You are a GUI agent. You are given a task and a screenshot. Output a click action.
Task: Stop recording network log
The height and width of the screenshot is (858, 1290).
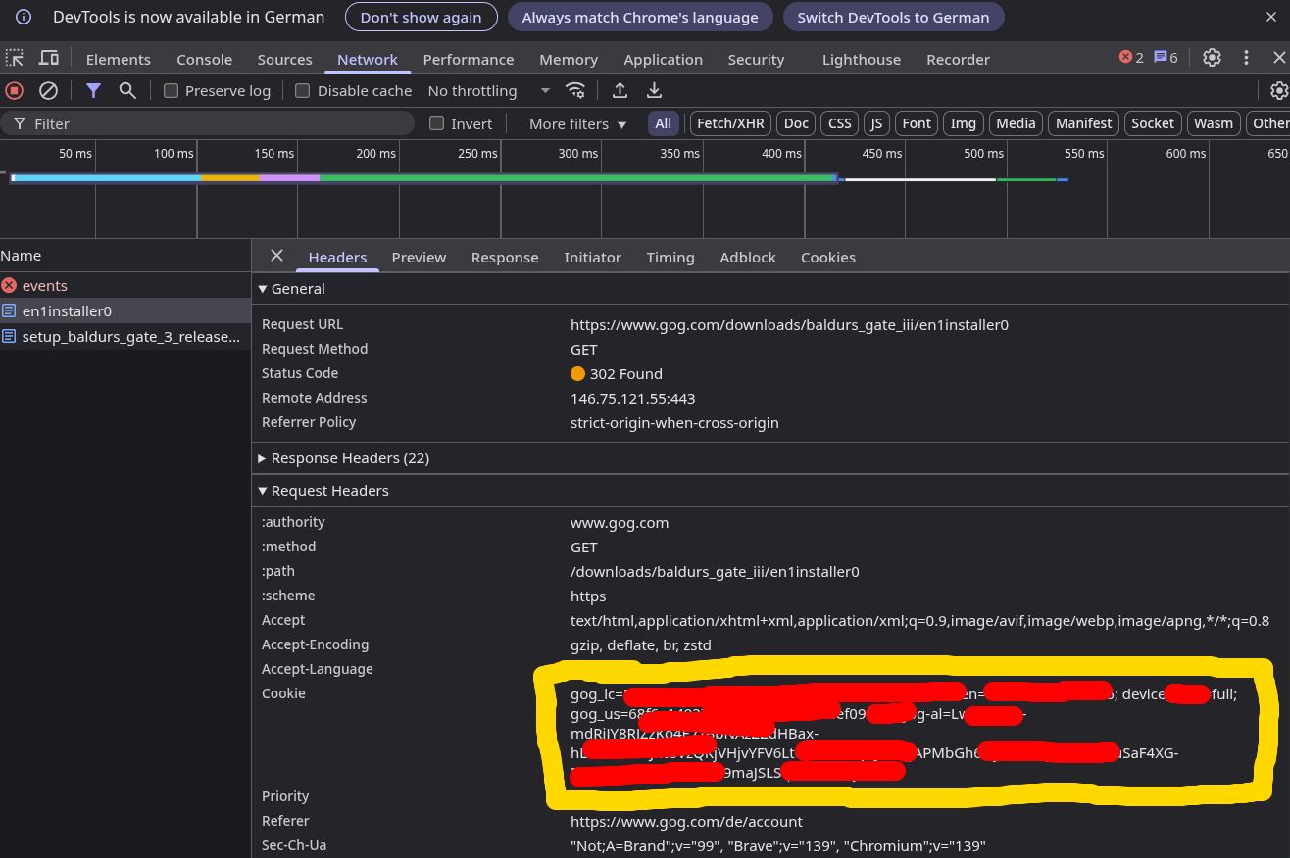(14, 90)
